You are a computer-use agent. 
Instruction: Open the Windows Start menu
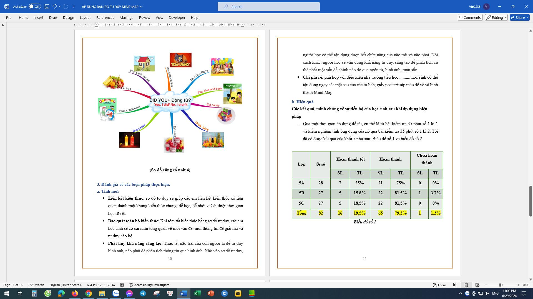[6, 293]
